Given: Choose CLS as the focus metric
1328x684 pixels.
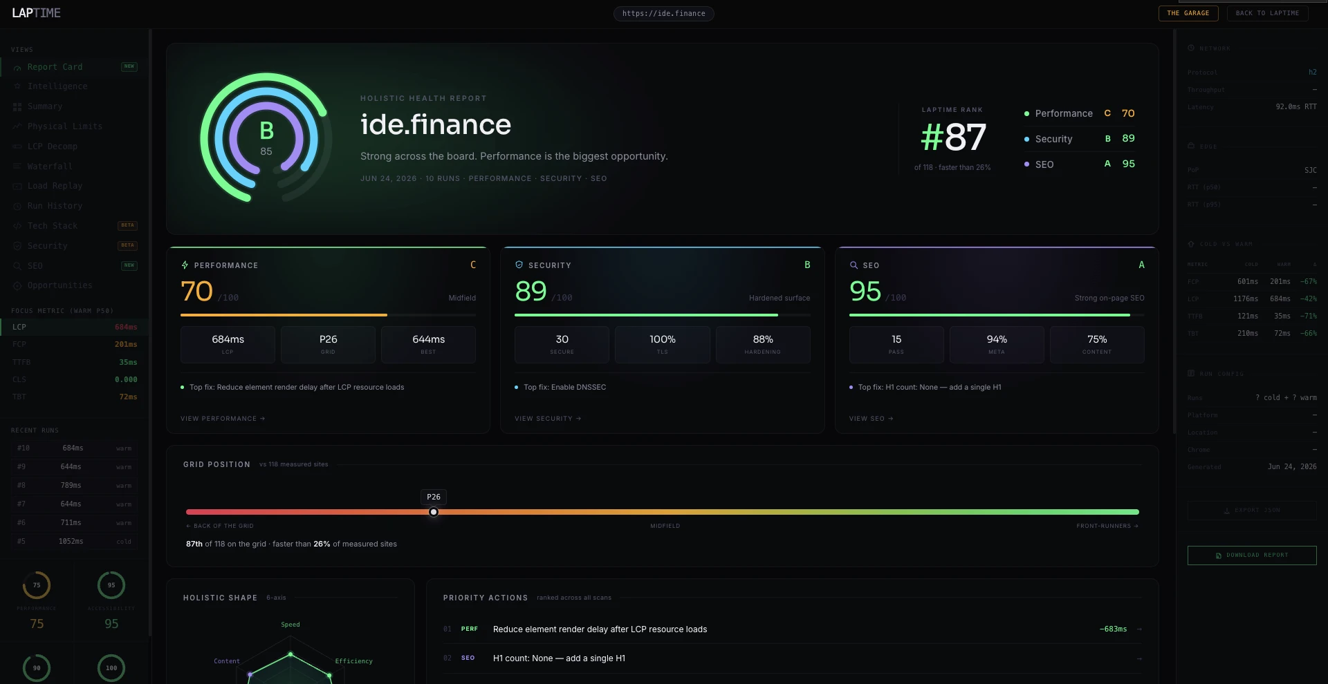Looking at the screenshot, I should (75, 379).
